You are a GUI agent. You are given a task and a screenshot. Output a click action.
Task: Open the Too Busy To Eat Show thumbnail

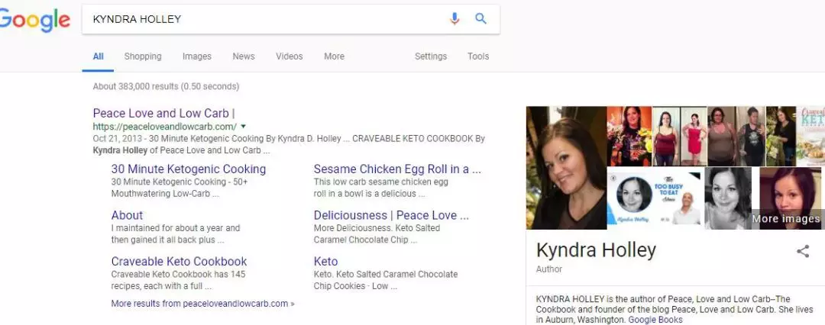click(655, 198)
